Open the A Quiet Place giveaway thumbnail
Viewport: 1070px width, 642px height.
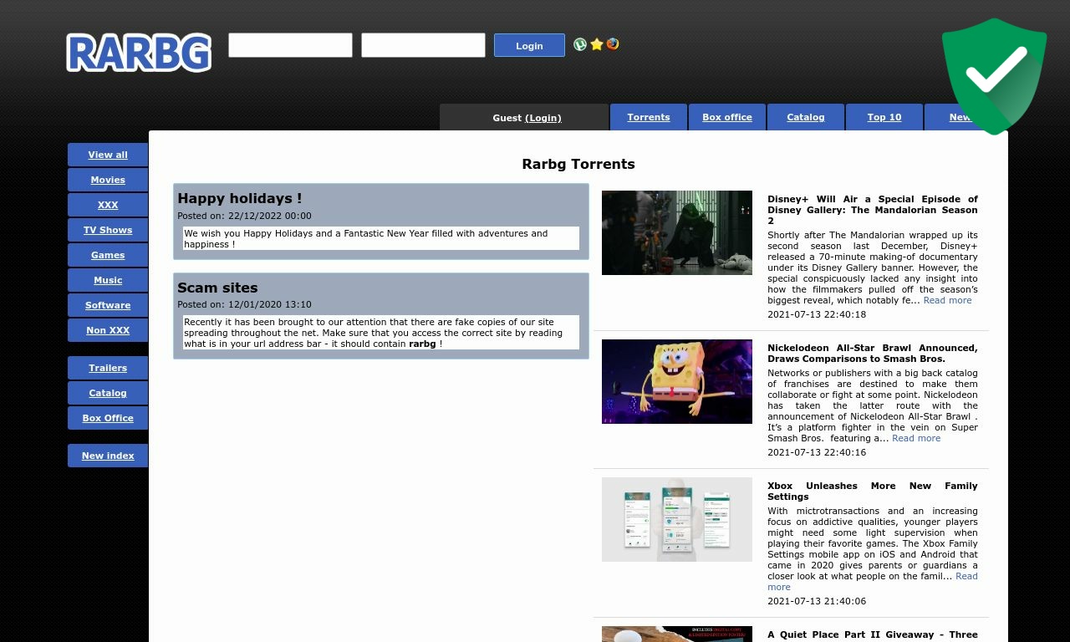[x=677, y=634]
